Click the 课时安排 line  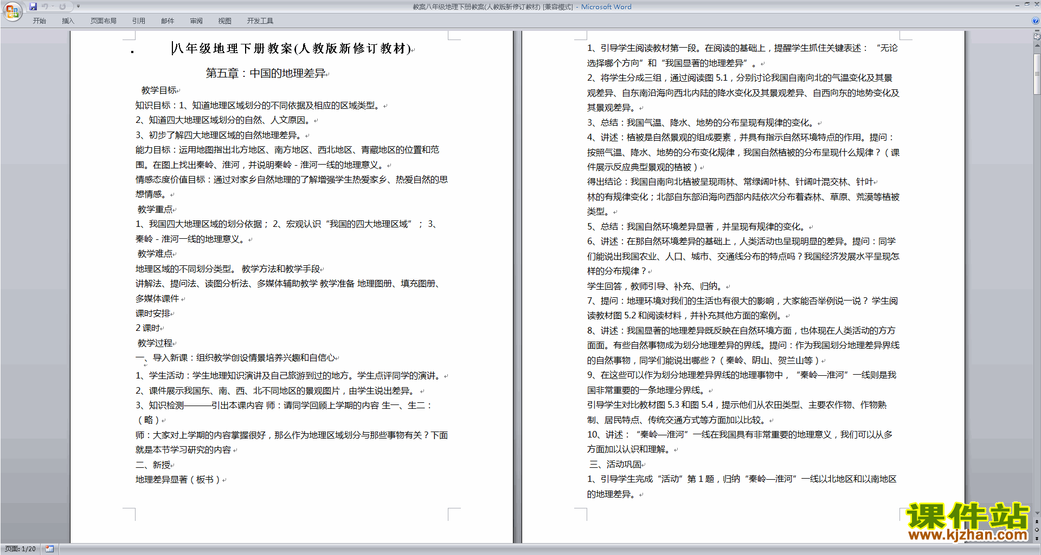[x=153, y=314]
